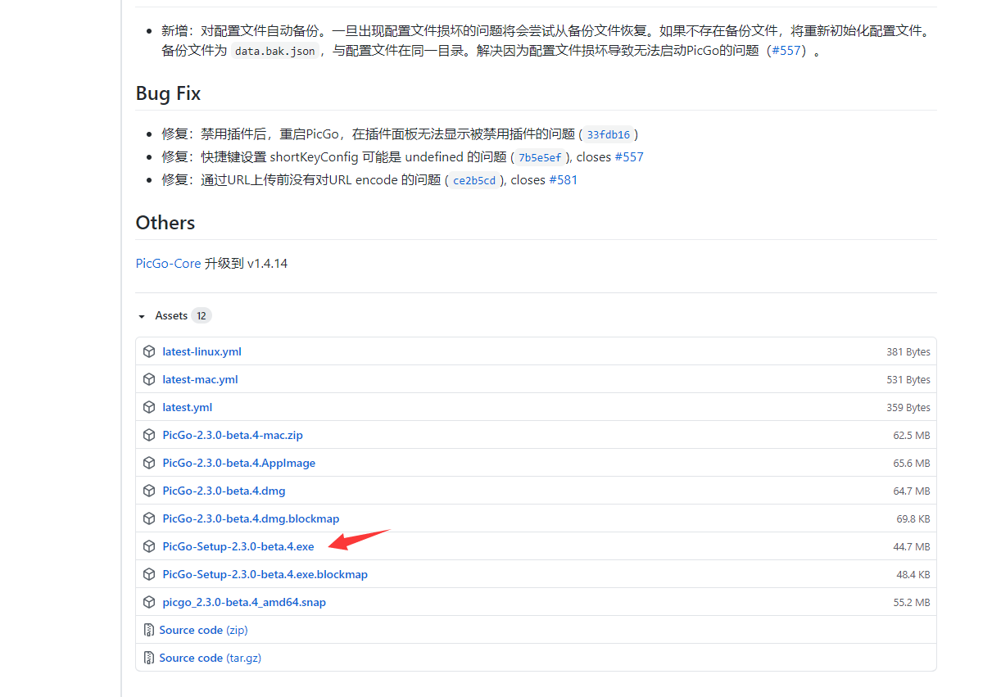
Task: Click package icon beside PicGo-2.3.0-beta.4-mac.zip
Action: click(149, 435)
